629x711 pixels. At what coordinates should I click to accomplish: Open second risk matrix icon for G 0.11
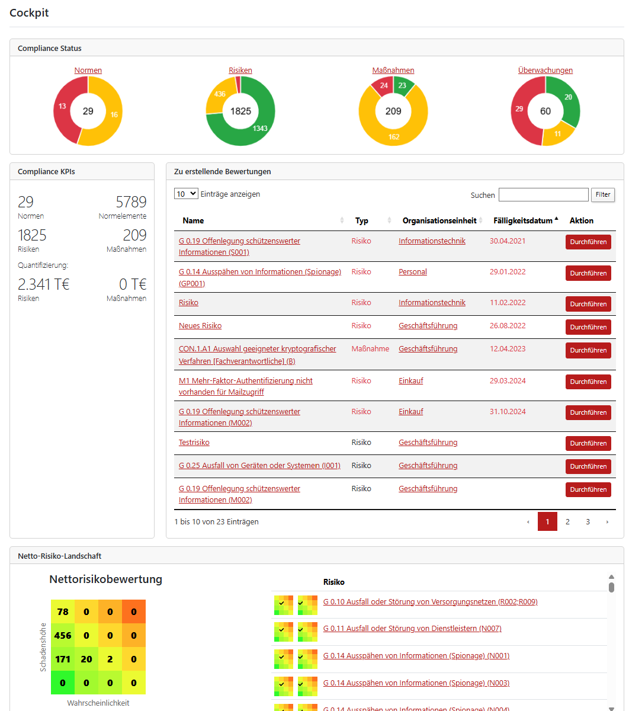coord(307,632)
